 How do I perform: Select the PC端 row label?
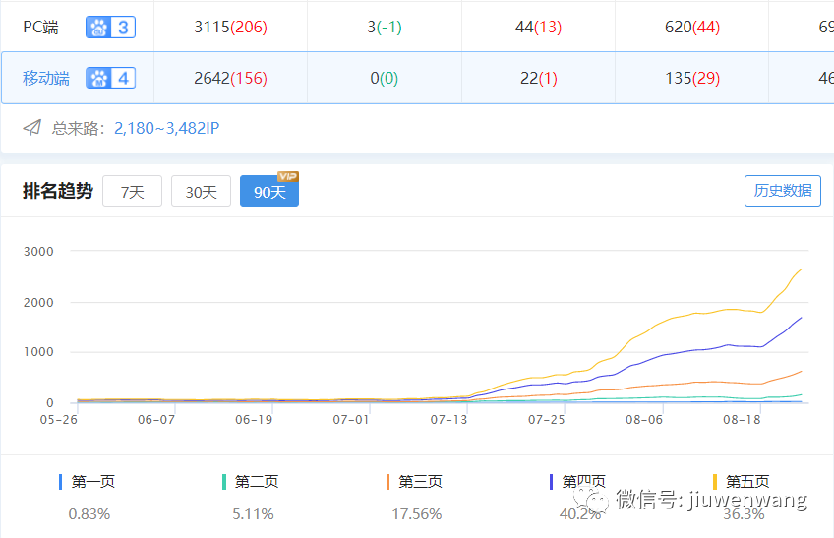pos(40,28)
